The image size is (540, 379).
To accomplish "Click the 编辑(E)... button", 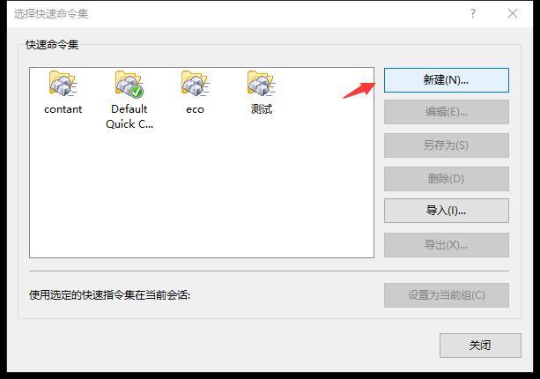I will click(447, 112).
